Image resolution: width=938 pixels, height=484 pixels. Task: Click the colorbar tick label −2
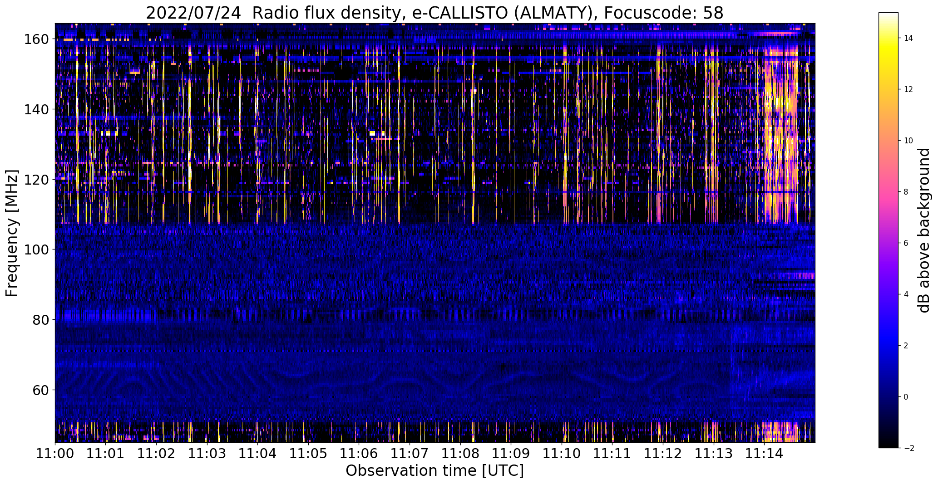pyautogui.click(x=908, y=448)
